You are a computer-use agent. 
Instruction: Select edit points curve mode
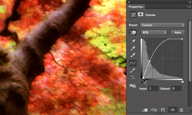click(x=132, y=63)
